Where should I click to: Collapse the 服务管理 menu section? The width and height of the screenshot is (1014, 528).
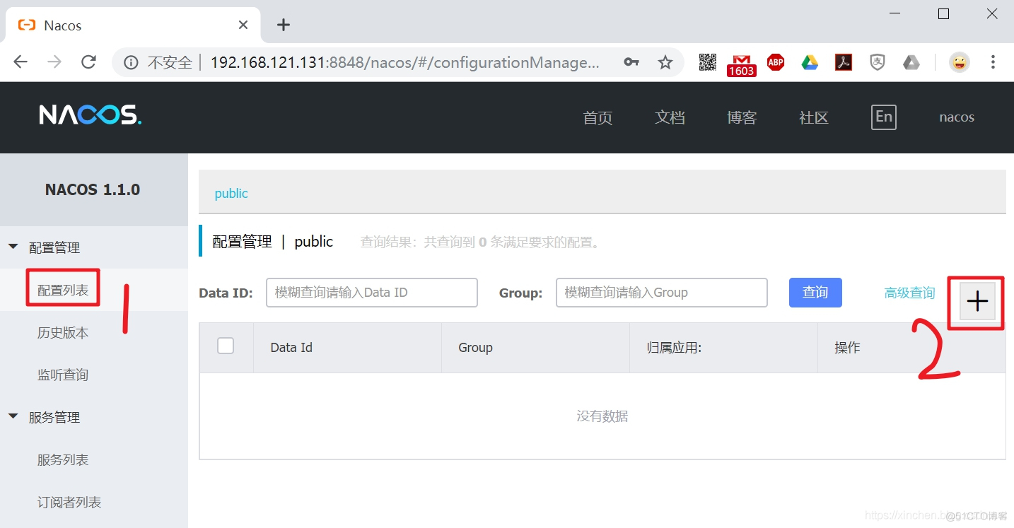point(13,417)
